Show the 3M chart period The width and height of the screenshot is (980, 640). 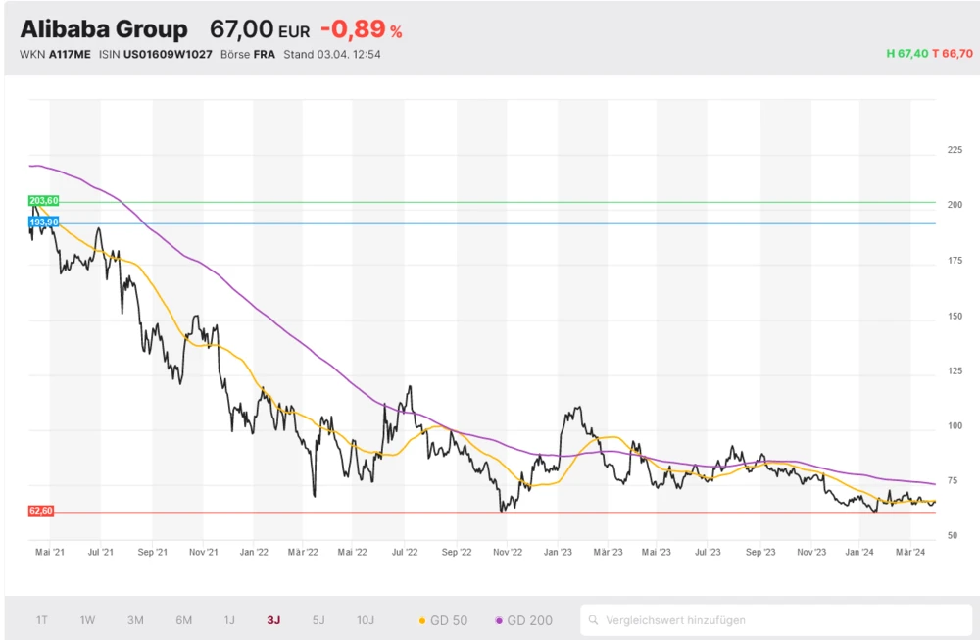[x=135, y=620]
